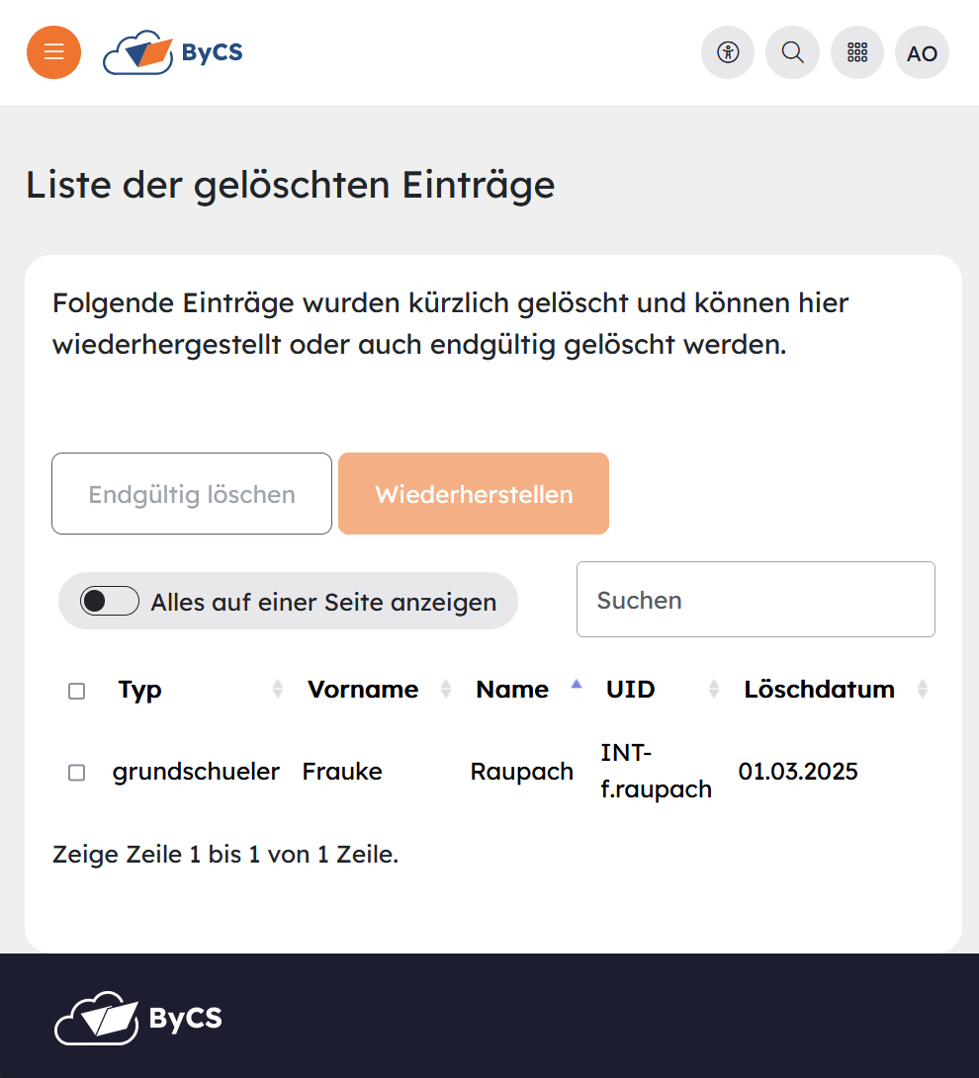Image resolution: width=979 pixels, height=1078 pixels.
Task: Click the INT-f.raupach UID cell
Action: tap(656, 772)
